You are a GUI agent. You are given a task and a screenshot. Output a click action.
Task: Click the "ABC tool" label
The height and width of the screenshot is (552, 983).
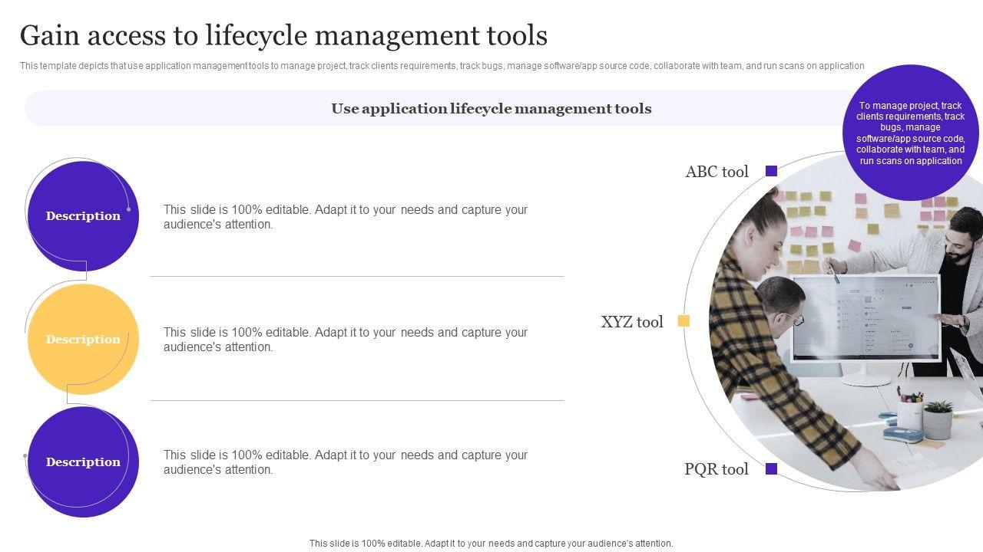717,172
